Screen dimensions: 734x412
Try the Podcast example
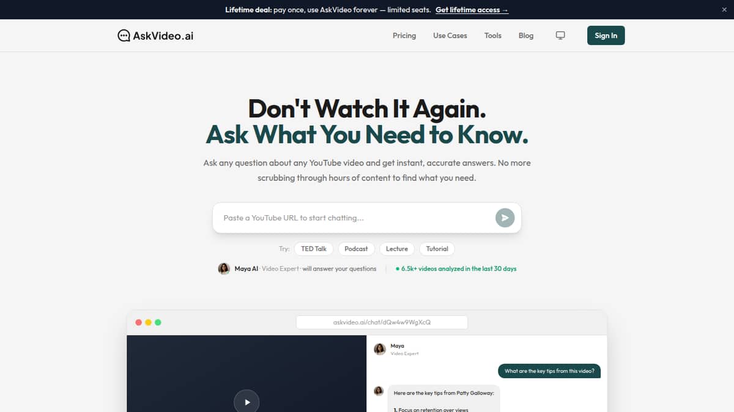point(356,249)
